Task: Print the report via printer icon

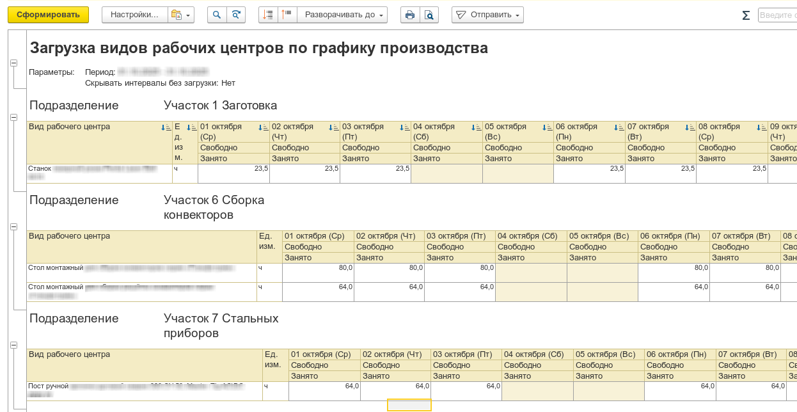Action: [x=410, y=15]
